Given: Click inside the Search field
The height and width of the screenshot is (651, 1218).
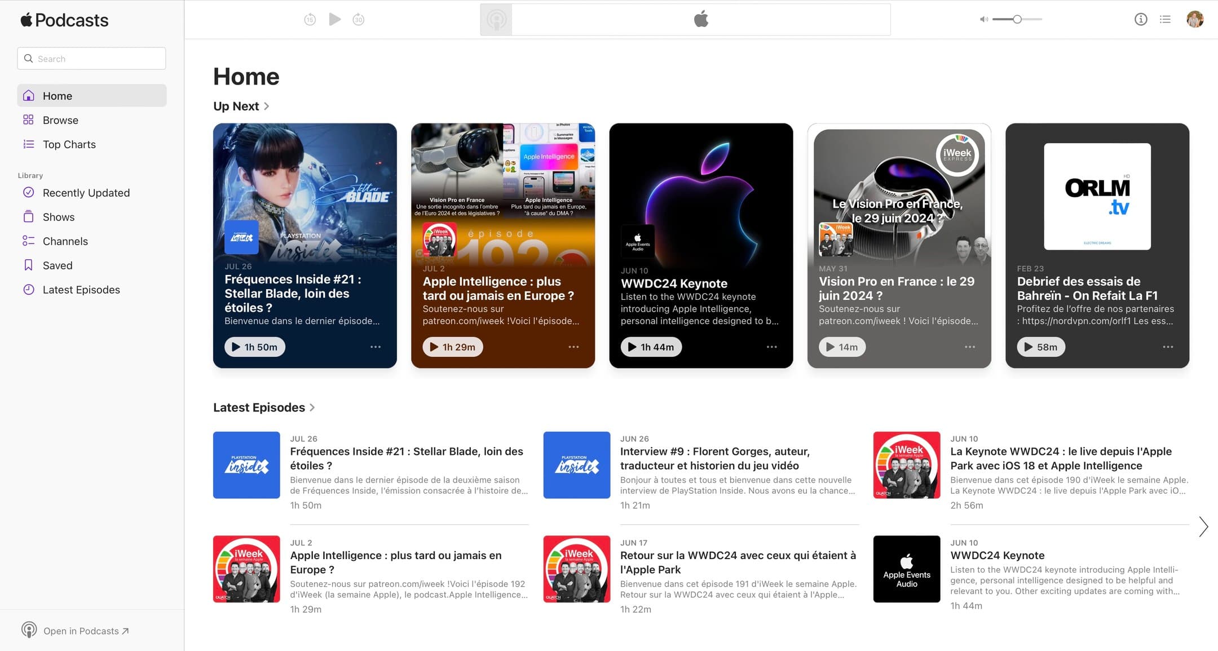Looking at the screenshot, I should coord(91,58).
